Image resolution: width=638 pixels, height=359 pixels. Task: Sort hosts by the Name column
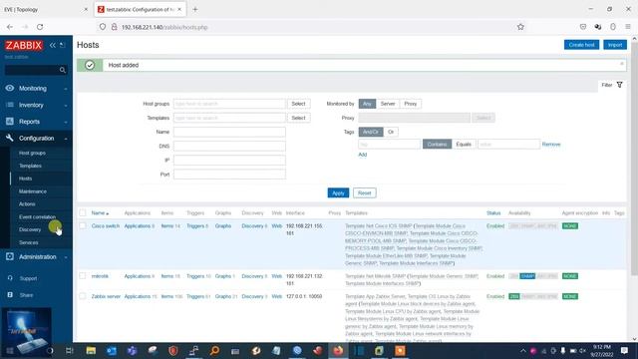coord(100,212)
